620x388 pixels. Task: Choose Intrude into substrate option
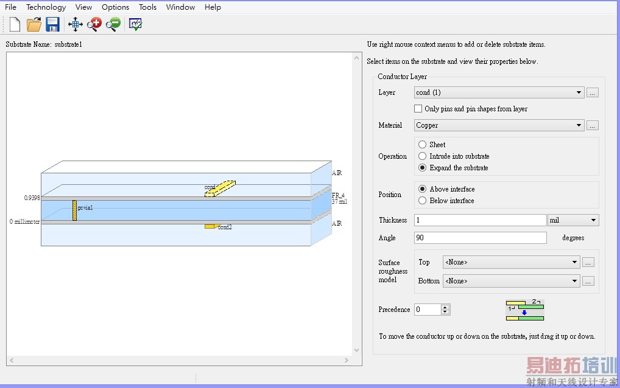(x=423, y=156)
